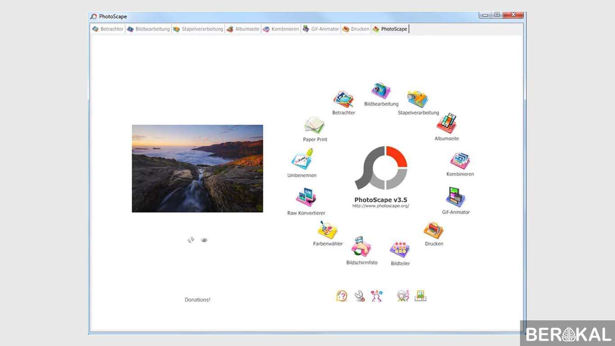
Task: Click the central PhotoScape logo
Action: [381, 168]
